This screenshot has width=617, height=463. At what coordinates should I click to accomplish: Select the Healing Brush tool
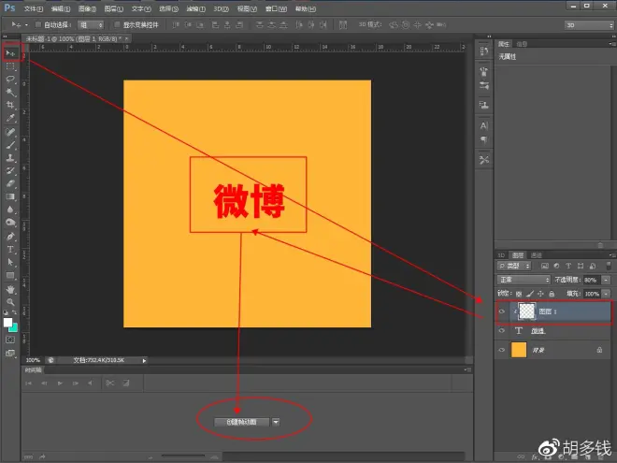(x=10, y=132)
